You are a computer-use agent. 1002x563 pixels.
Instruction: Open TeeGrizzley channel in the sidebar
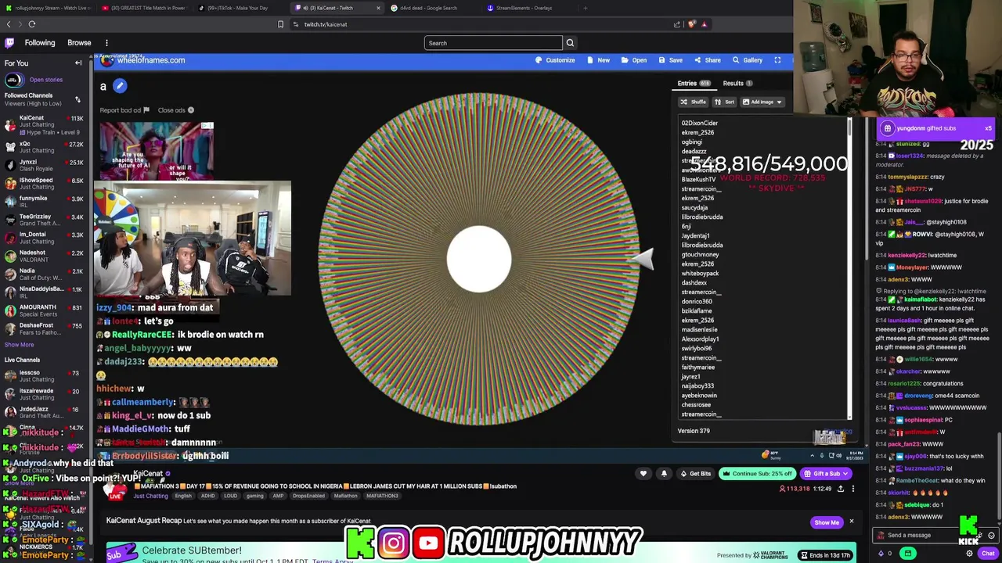pos(45,219)
